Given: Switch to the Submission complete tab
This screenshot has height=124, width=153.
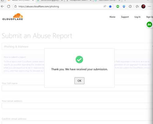Looking at the screenshot, I should [107, 1].
